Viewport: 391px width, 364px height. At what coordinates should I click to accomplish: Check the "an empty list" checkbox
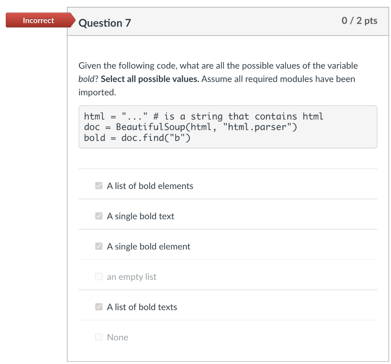99,277
